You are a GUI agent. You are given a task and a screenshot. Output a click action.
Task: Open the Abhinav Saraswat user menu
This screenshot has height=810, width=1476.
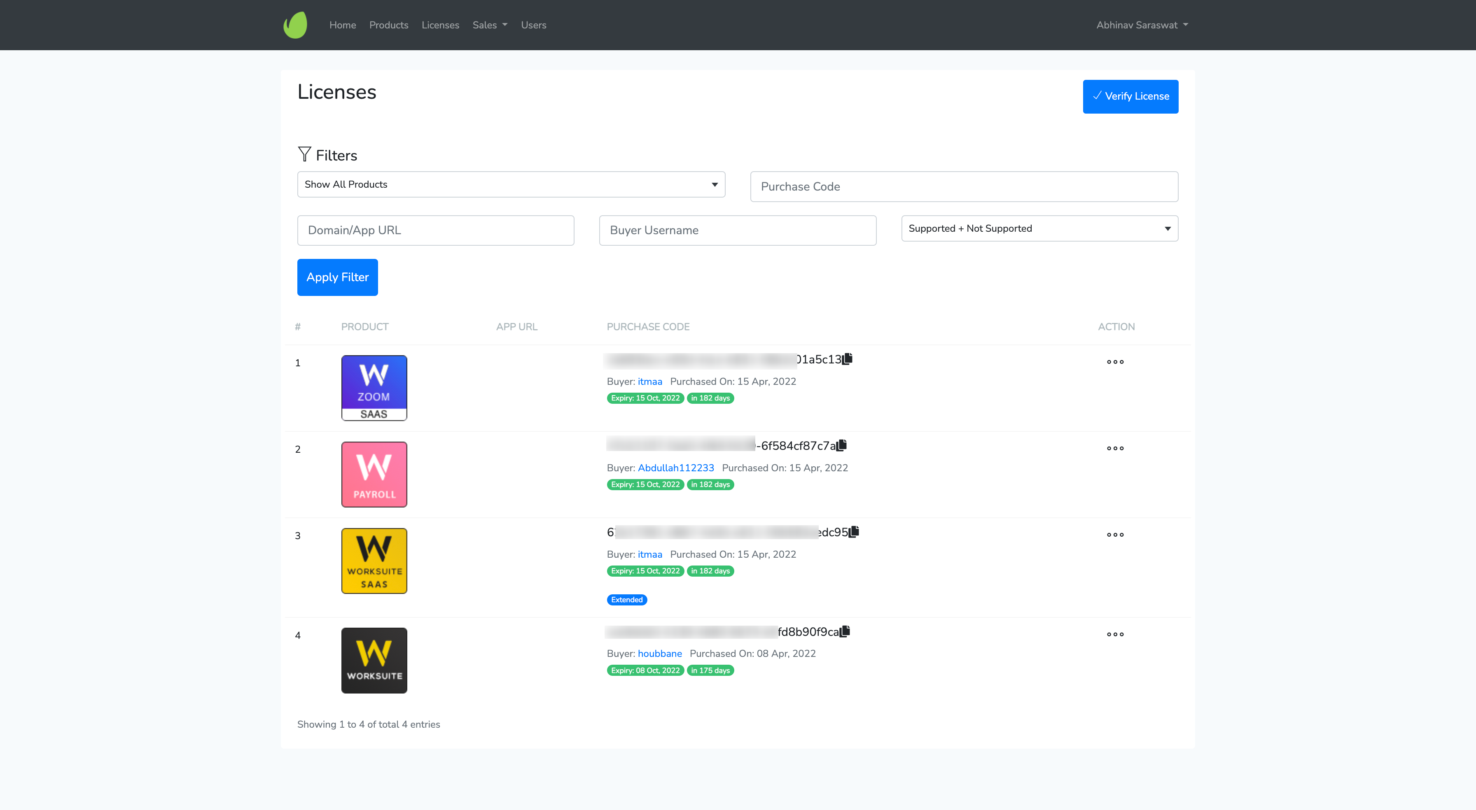coord(1141,25)
